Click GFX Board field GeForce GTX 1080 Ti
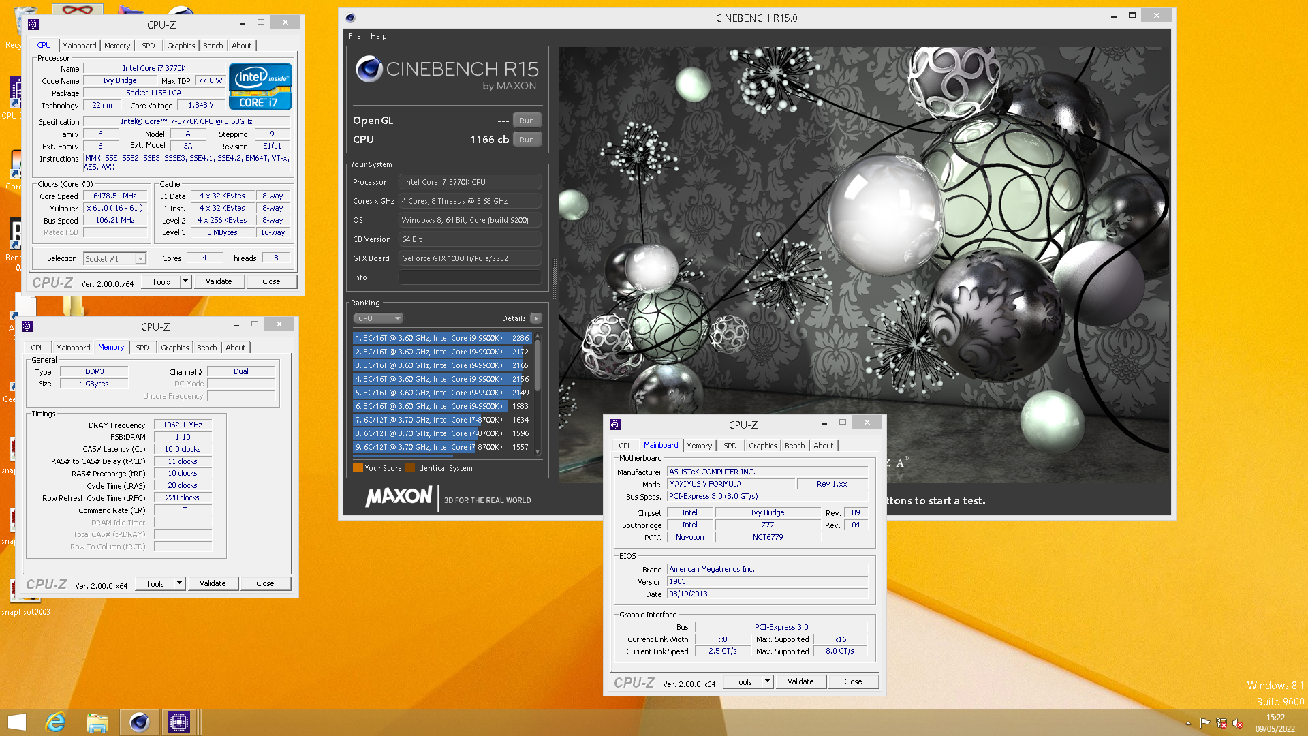Screen dimensions: 1308x736 point(470,258)
